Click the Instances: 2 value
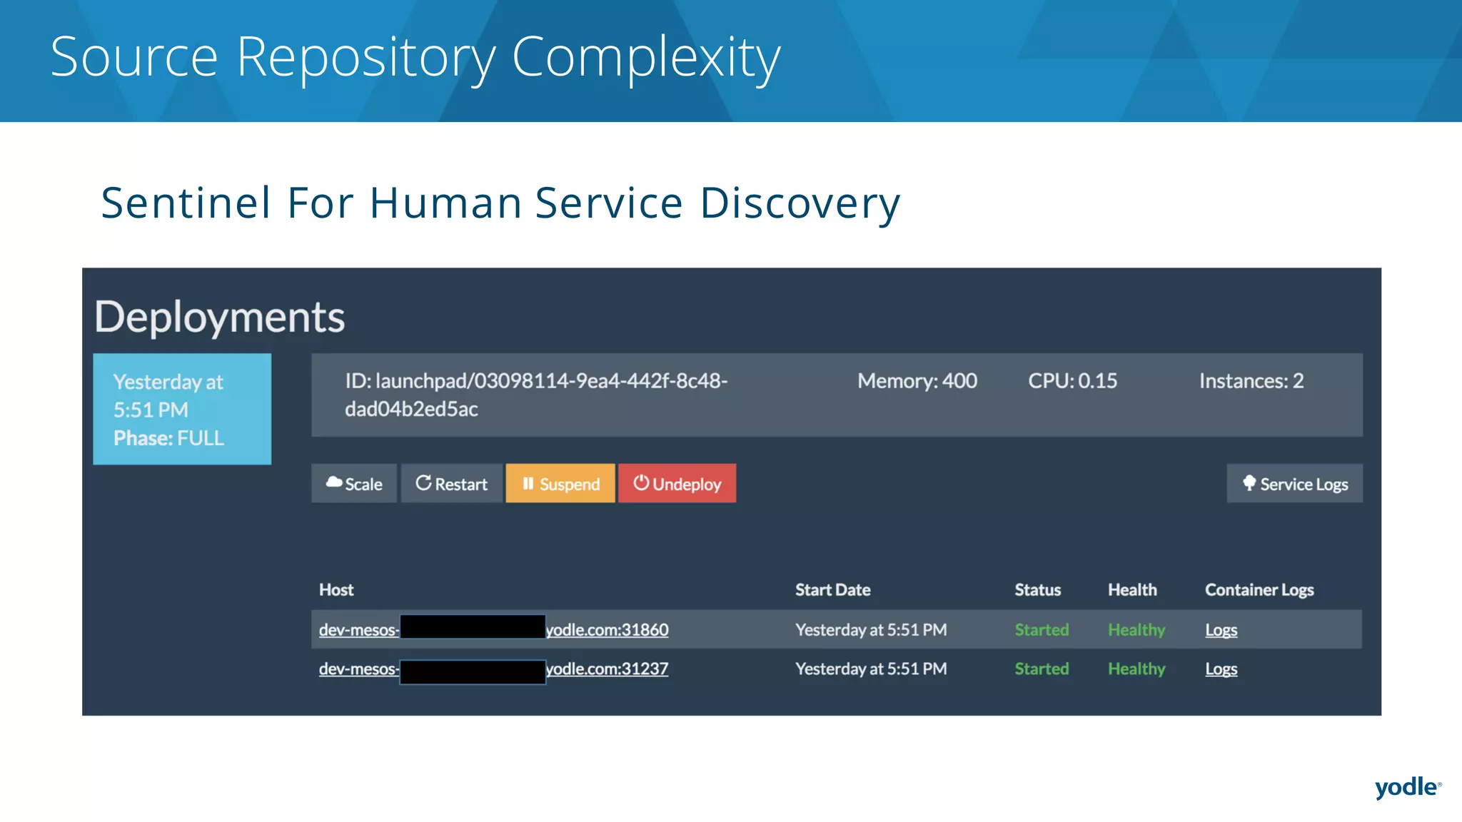This screenshot has height=822, width=1462. [x=1251, y=381]
